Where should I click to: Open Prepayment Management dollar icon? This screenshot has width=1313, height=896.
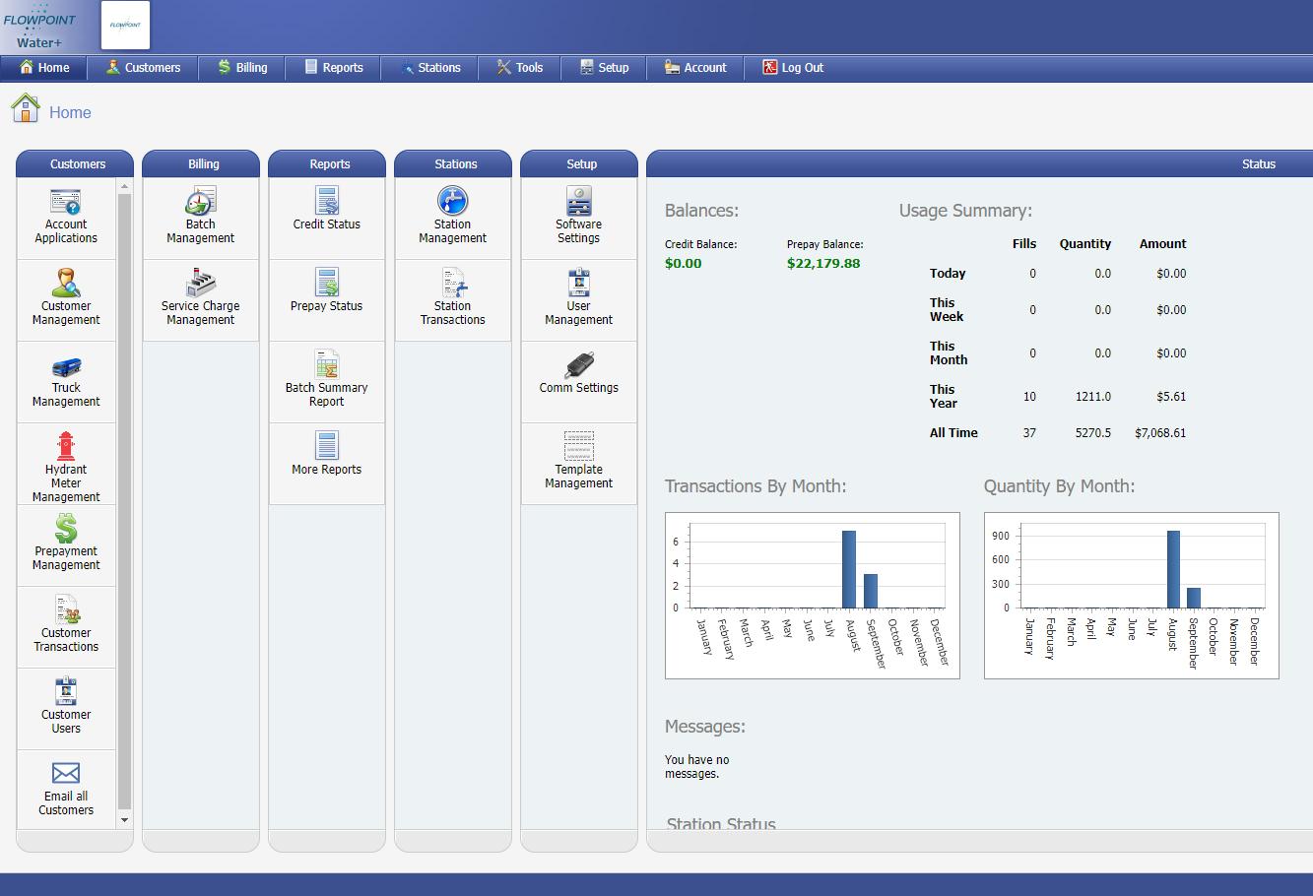pos(66,529)
